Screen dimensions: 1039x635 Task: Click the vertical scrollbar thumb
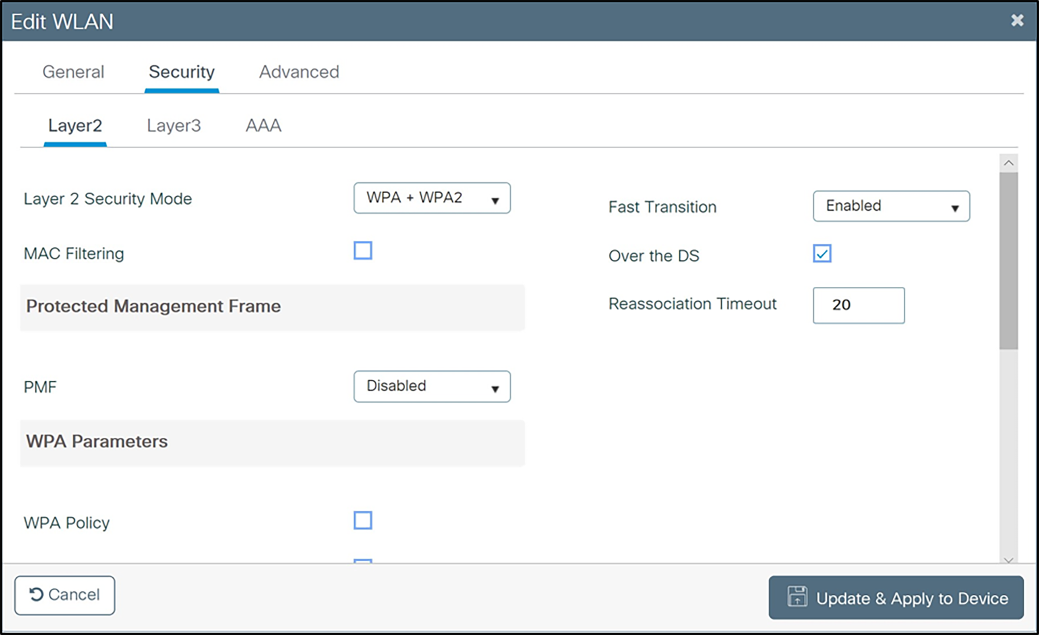point(1008,261)
